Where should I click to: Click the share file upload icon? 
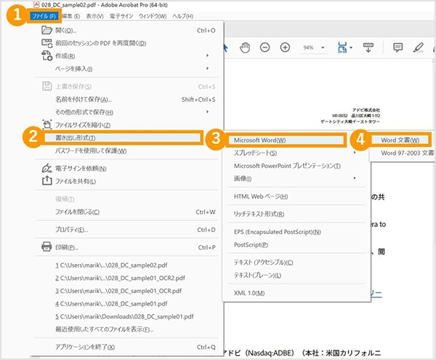pos(47,180)
